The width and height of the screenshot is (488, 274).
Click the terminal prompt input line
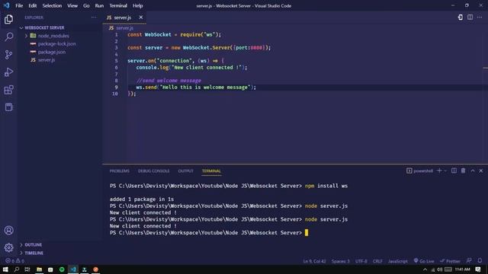(x=208, y=233)
